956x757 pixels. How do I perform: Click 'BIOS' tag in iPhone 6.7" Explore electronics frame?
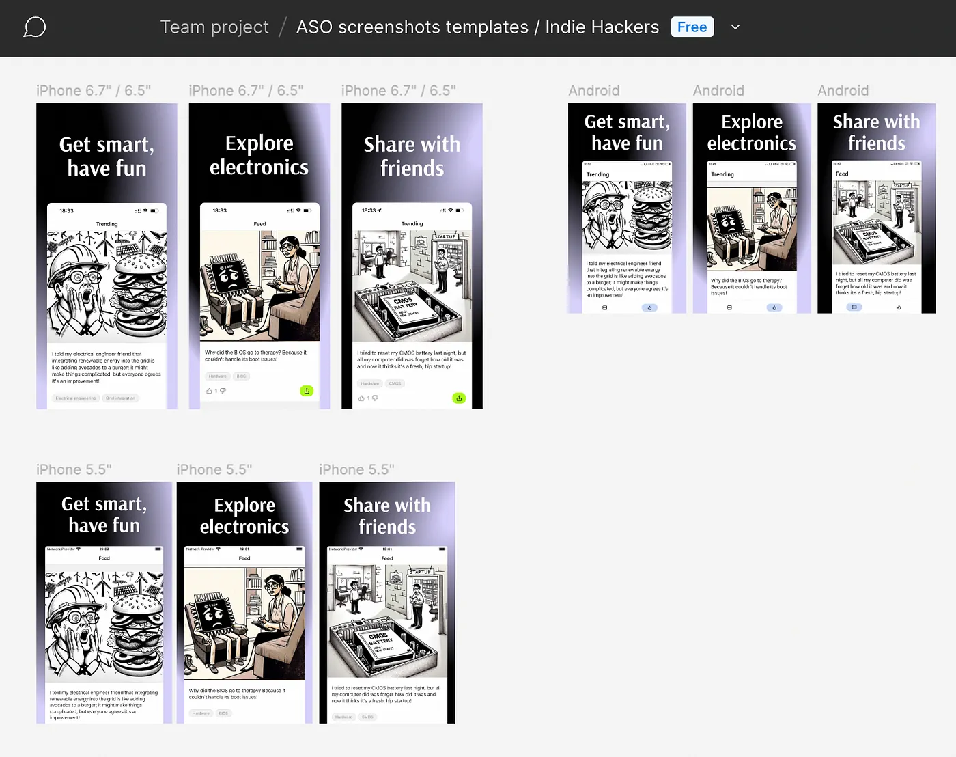(241, 376)
